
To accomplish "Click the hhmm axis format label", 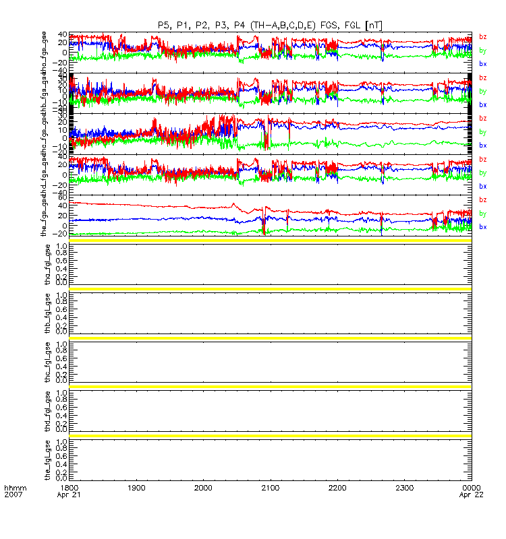I will pyautogui.click(x=15, y=488).
